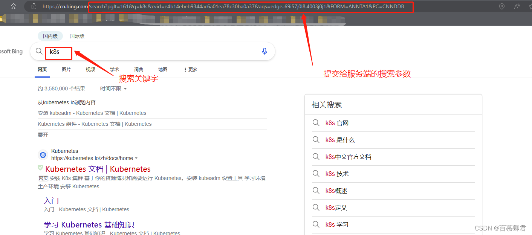
Task: Click the Microsoft Bing logo
Action: tap(11, 52)
